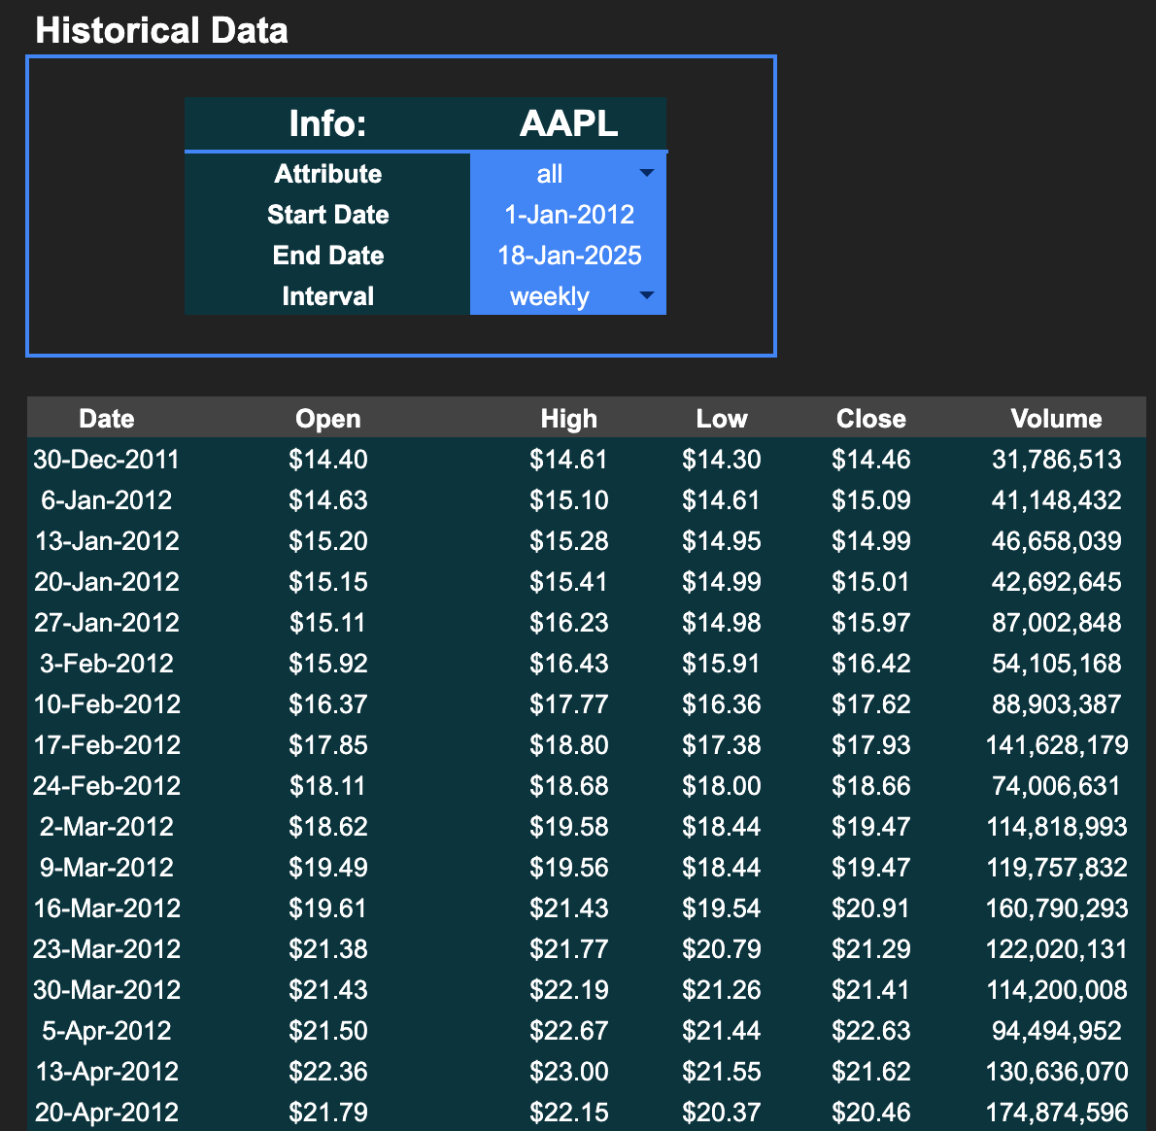Open the Attribute dropdown arrow
Viewport: 1156px width, 1131px height.
pos(647,173)
